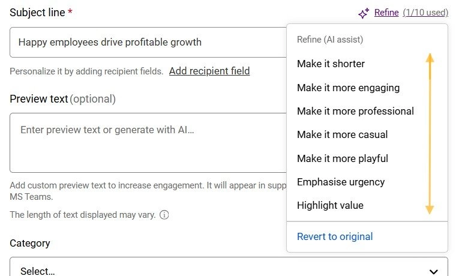
Task: Click the '1/10 used' usage counter
Action: (x=425, y=12)
